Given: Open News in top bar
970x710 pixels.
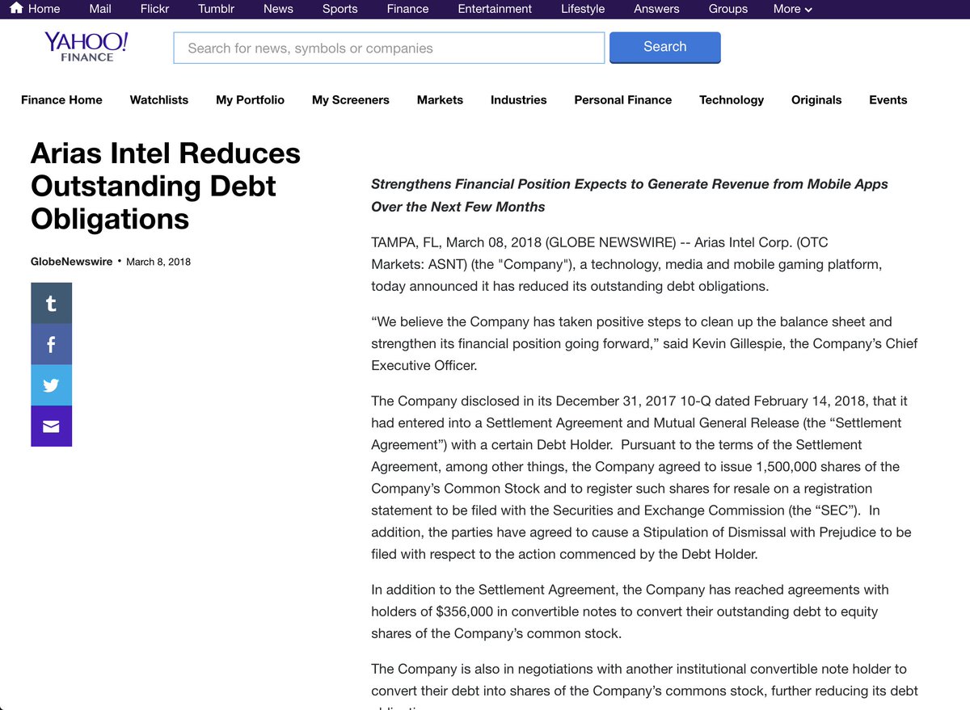Looking at the screenshot, I should coord(278,9).
